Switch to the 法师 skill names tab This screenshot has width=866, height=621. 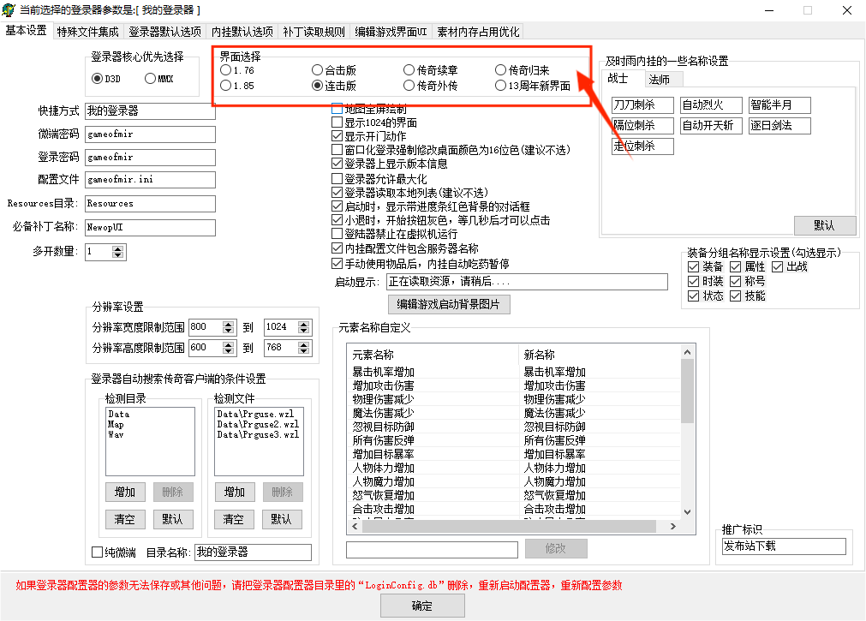coord(659,80)
